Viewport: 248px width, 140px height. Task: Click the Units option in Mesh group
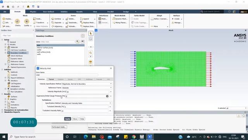(7, 26)
